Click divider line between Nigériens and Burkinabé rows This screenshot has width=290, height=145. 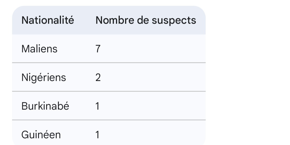pyautogui.click(x=109, y=91)
